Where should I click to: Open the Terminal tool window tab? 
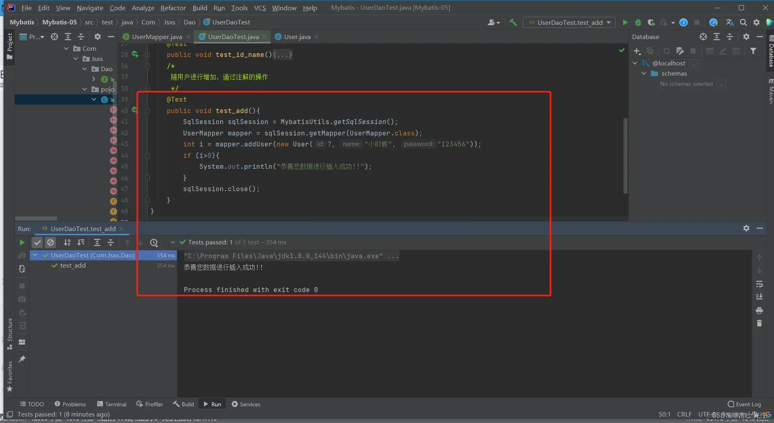click(x=112, y=404)
